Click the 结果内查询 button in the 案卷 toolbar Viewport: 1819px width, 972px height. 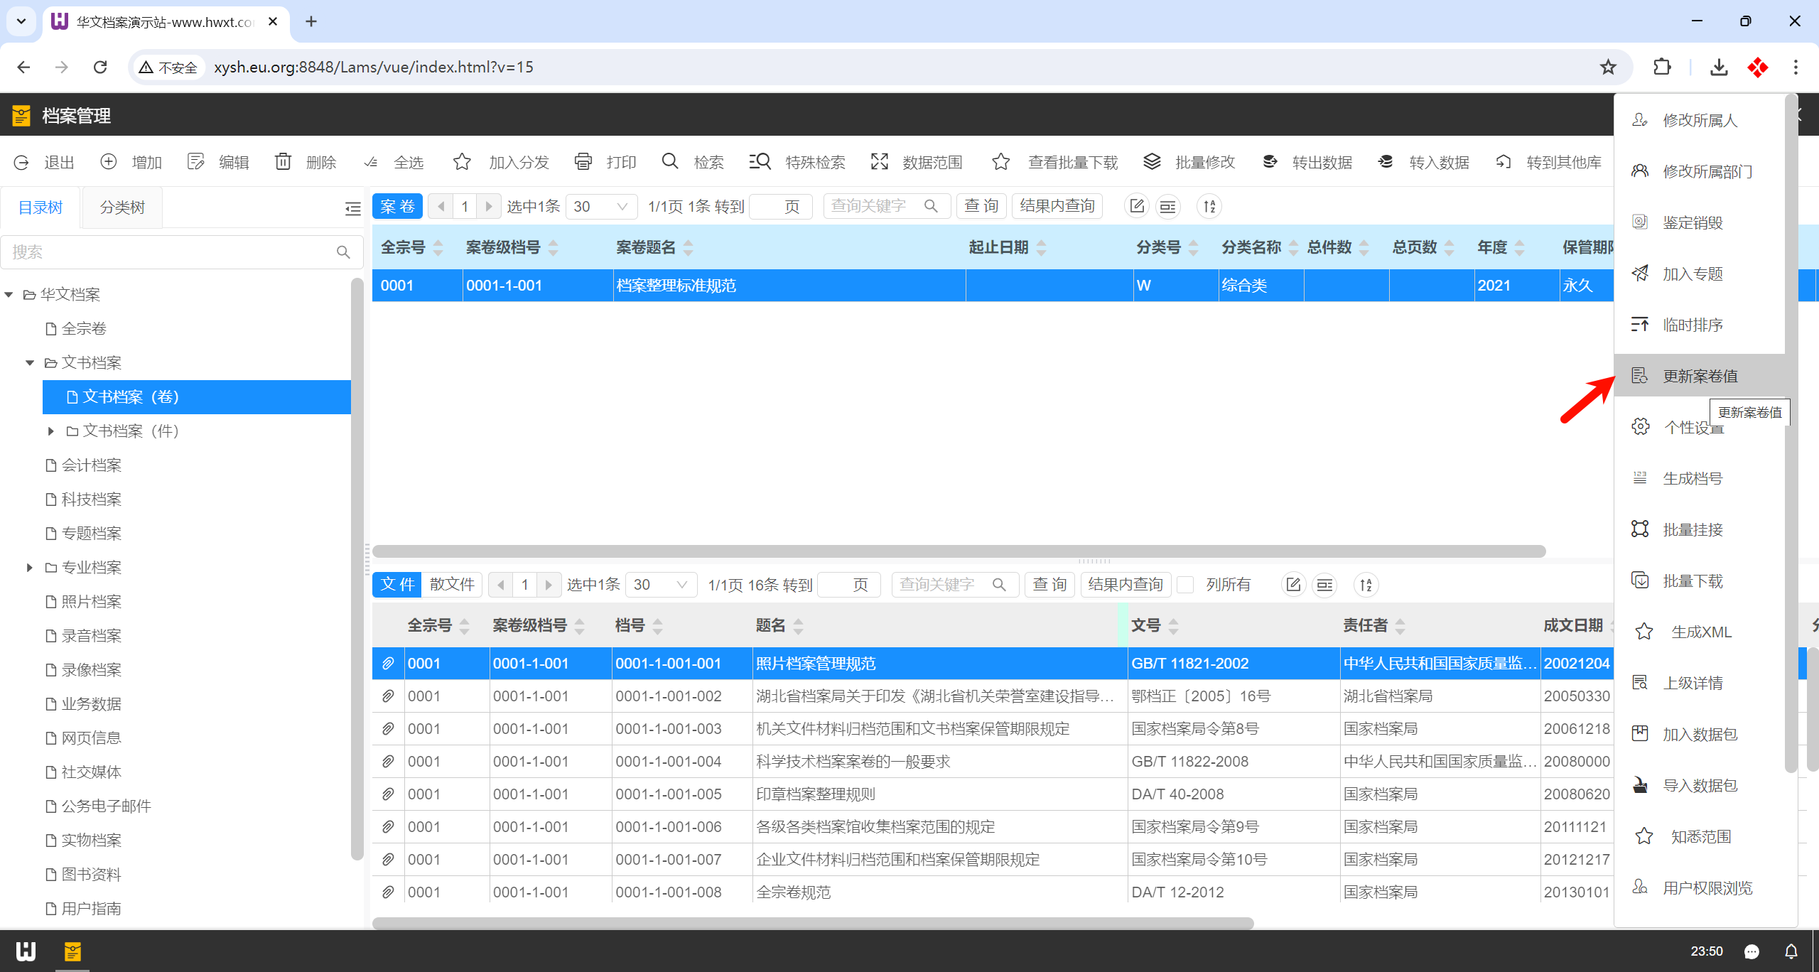coord(1057,206)
